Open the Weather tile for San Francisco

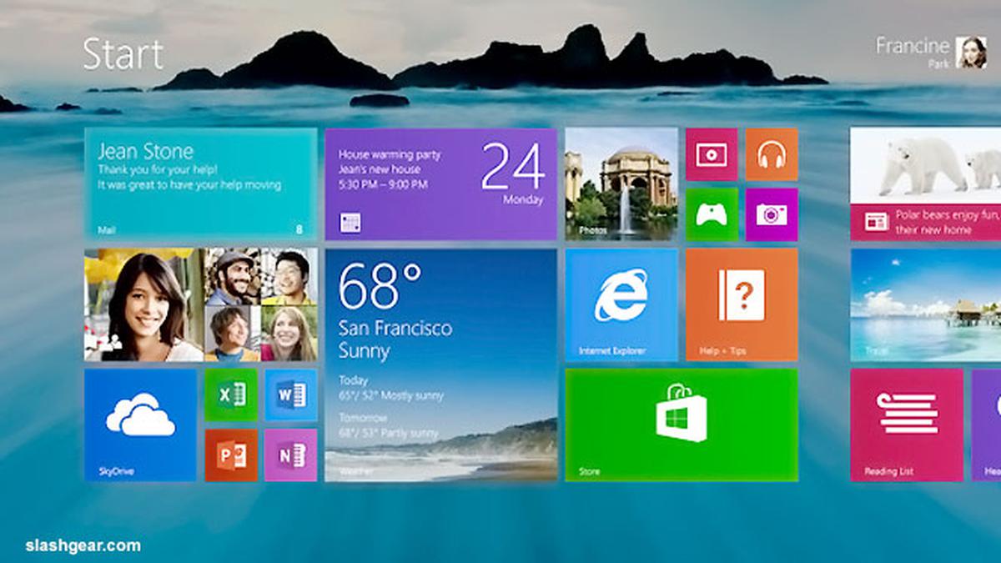tap(440, 364)
